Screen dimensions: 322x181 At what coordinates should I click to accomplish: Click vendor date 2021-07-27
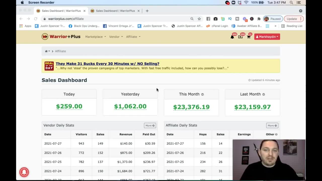(x=53, y=144)
